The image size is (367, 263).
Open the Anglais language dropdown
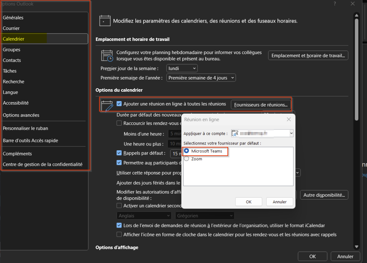point(144,216)
